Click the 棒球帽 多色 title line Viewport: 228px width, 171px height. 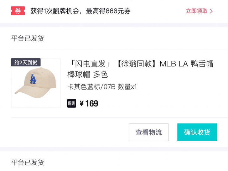click(x=88, y=75)
